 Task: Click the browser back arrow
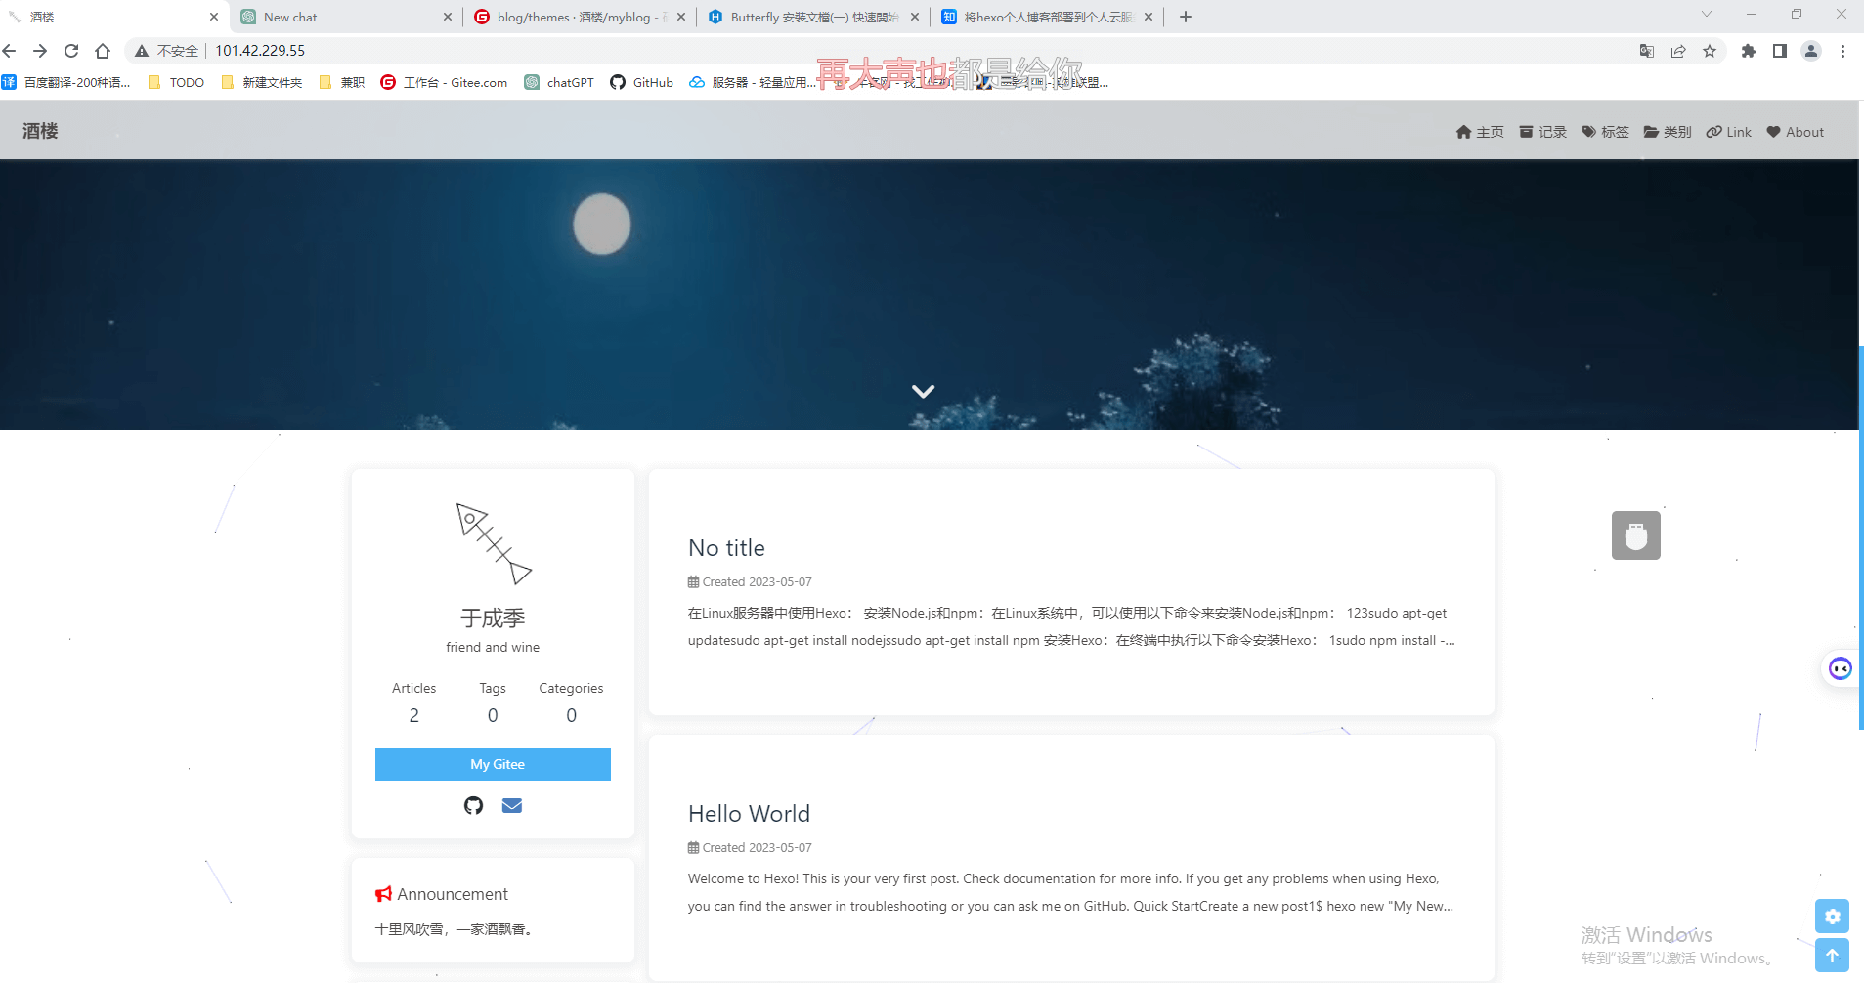pos(10,51)
